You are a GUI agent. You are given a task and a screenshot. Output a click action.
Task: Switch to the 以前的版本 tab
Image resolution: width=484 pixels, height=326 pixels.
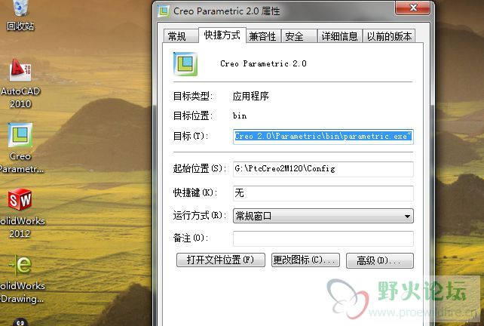pyautogui.click(x=389, y=36)
